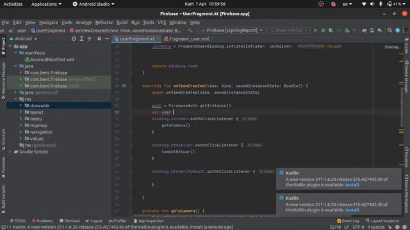410x230 pixels.
Task: Open the Terminal tool window
Action: [x=69, y=221]
